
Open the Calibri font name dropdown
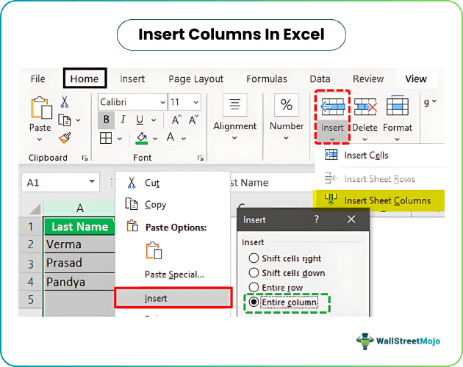tap(162, 102)
